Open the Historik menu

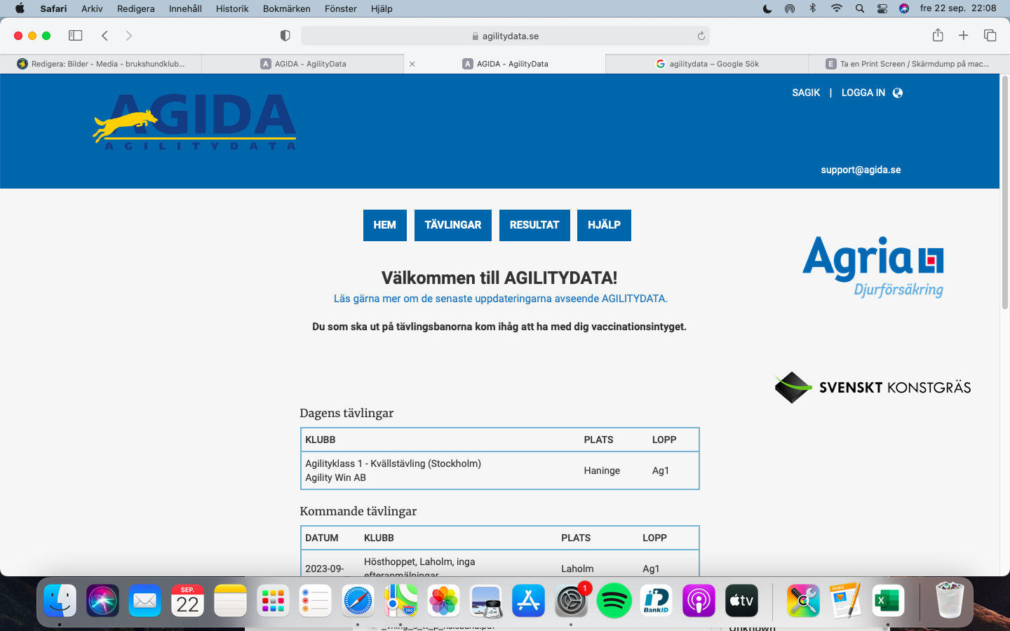tap(232, 8)
